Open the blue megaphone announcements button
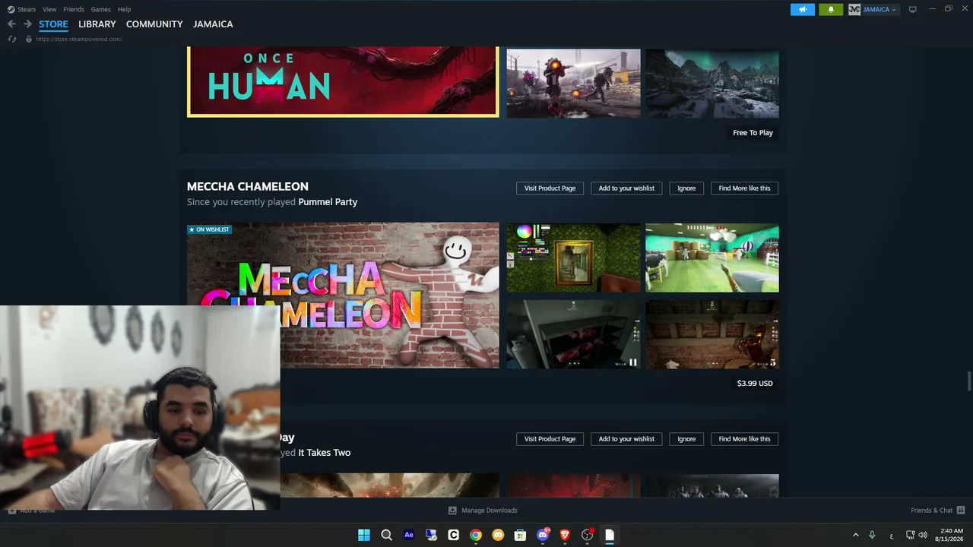973x547 pixels. coord(803,9)
